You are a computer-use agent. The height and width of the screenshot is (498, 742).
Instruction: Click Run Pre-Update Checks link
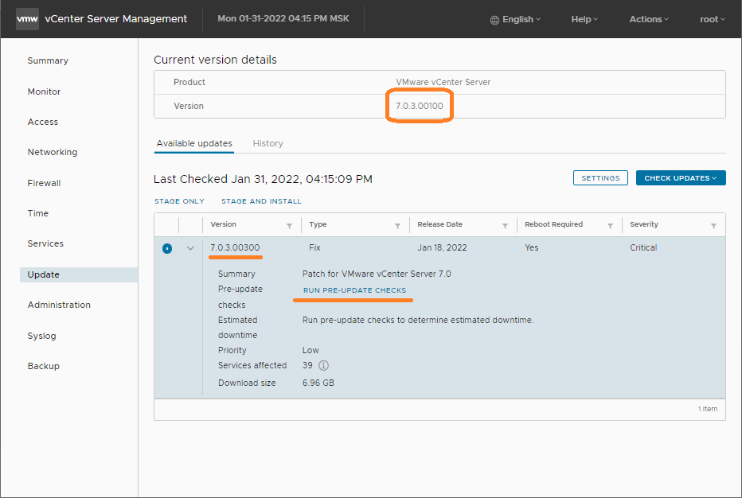(x=354, y=290)
